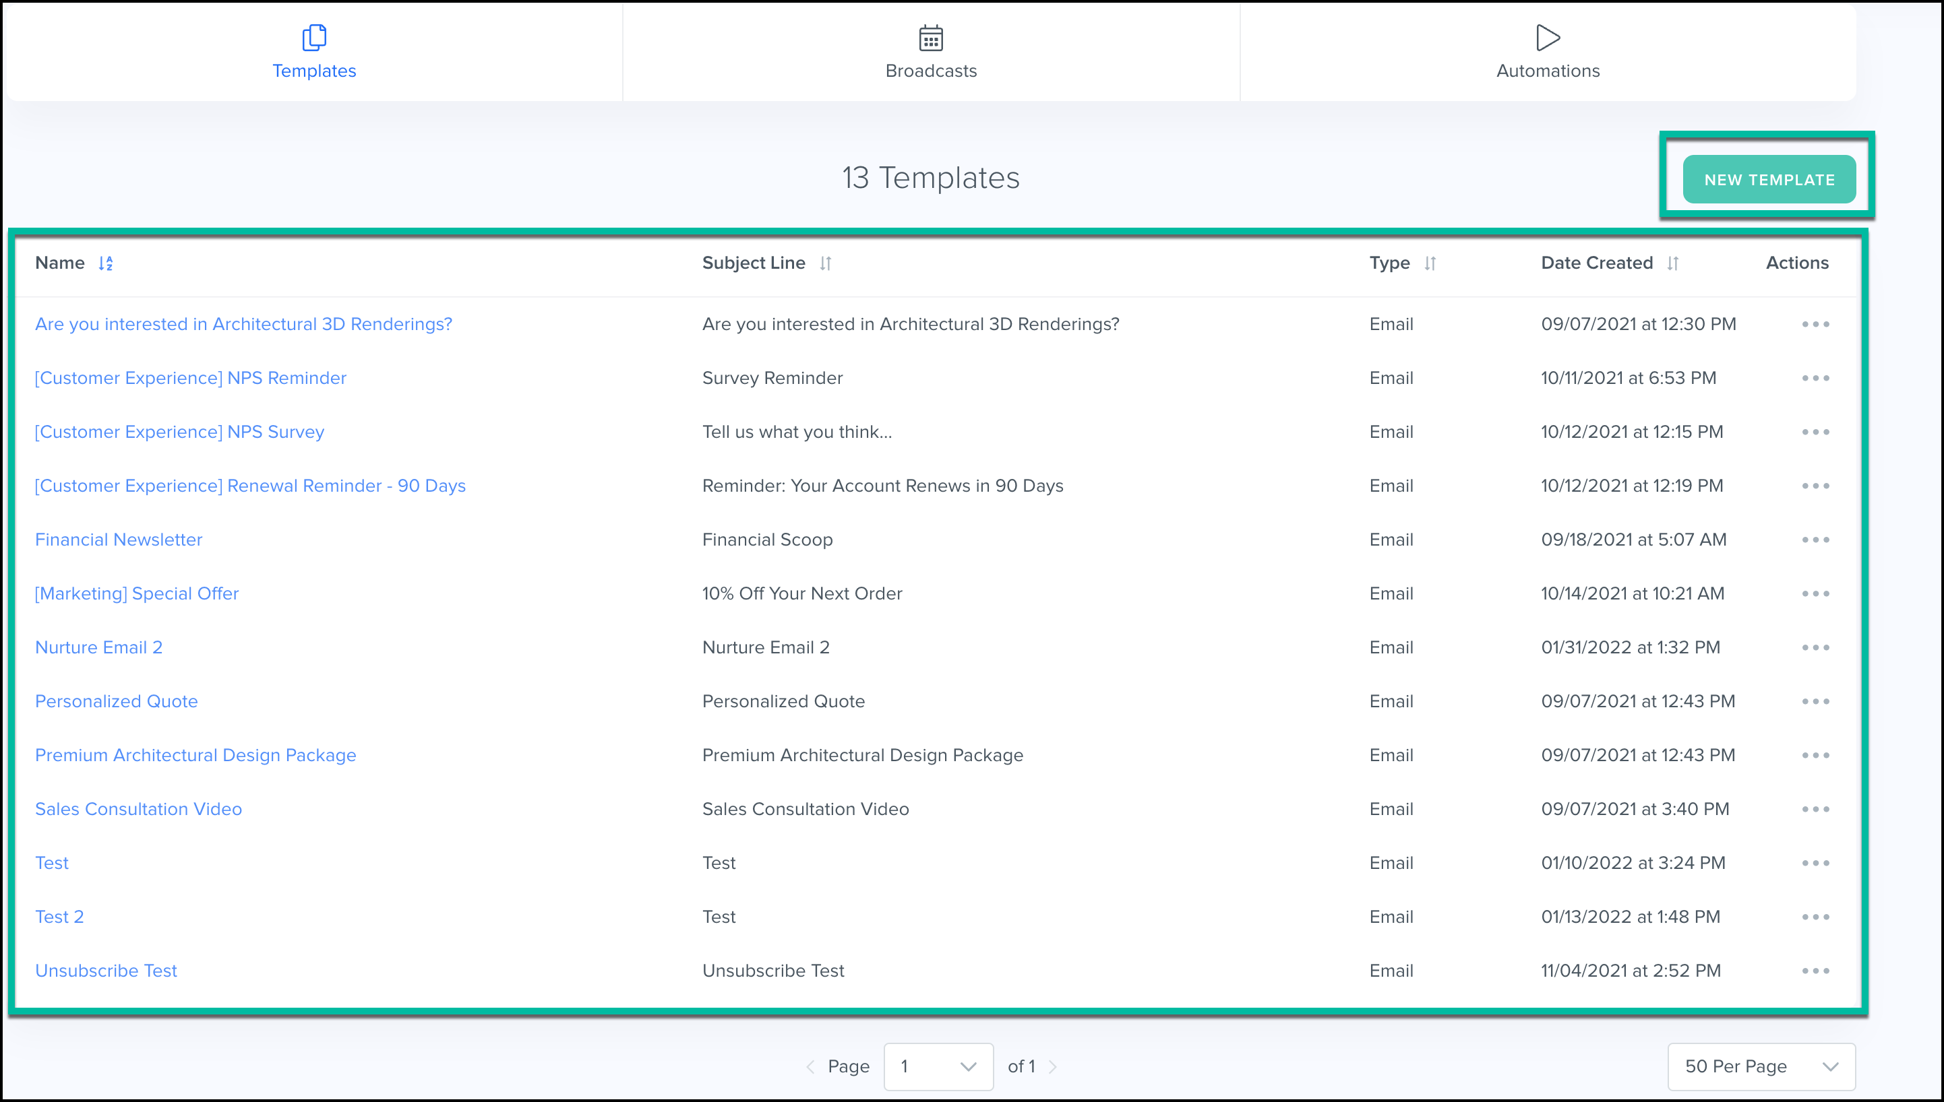This screenshot has height=1102, width=1944.
Task: Switch to the Broadcasts tab
Action: point(931,51)
